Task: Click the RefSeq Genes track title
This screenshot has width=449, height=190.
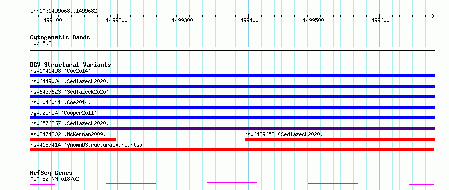Action: [x=51, y=173]
